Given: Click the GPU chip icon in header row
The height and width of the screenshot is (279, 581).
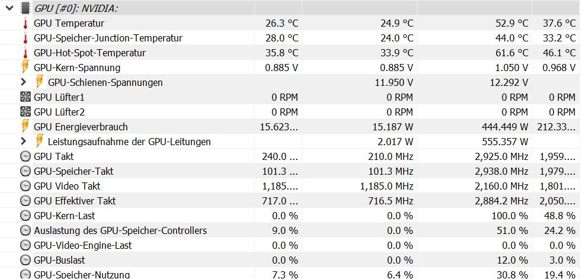Looking at the screenshot, I should [25, 8].
